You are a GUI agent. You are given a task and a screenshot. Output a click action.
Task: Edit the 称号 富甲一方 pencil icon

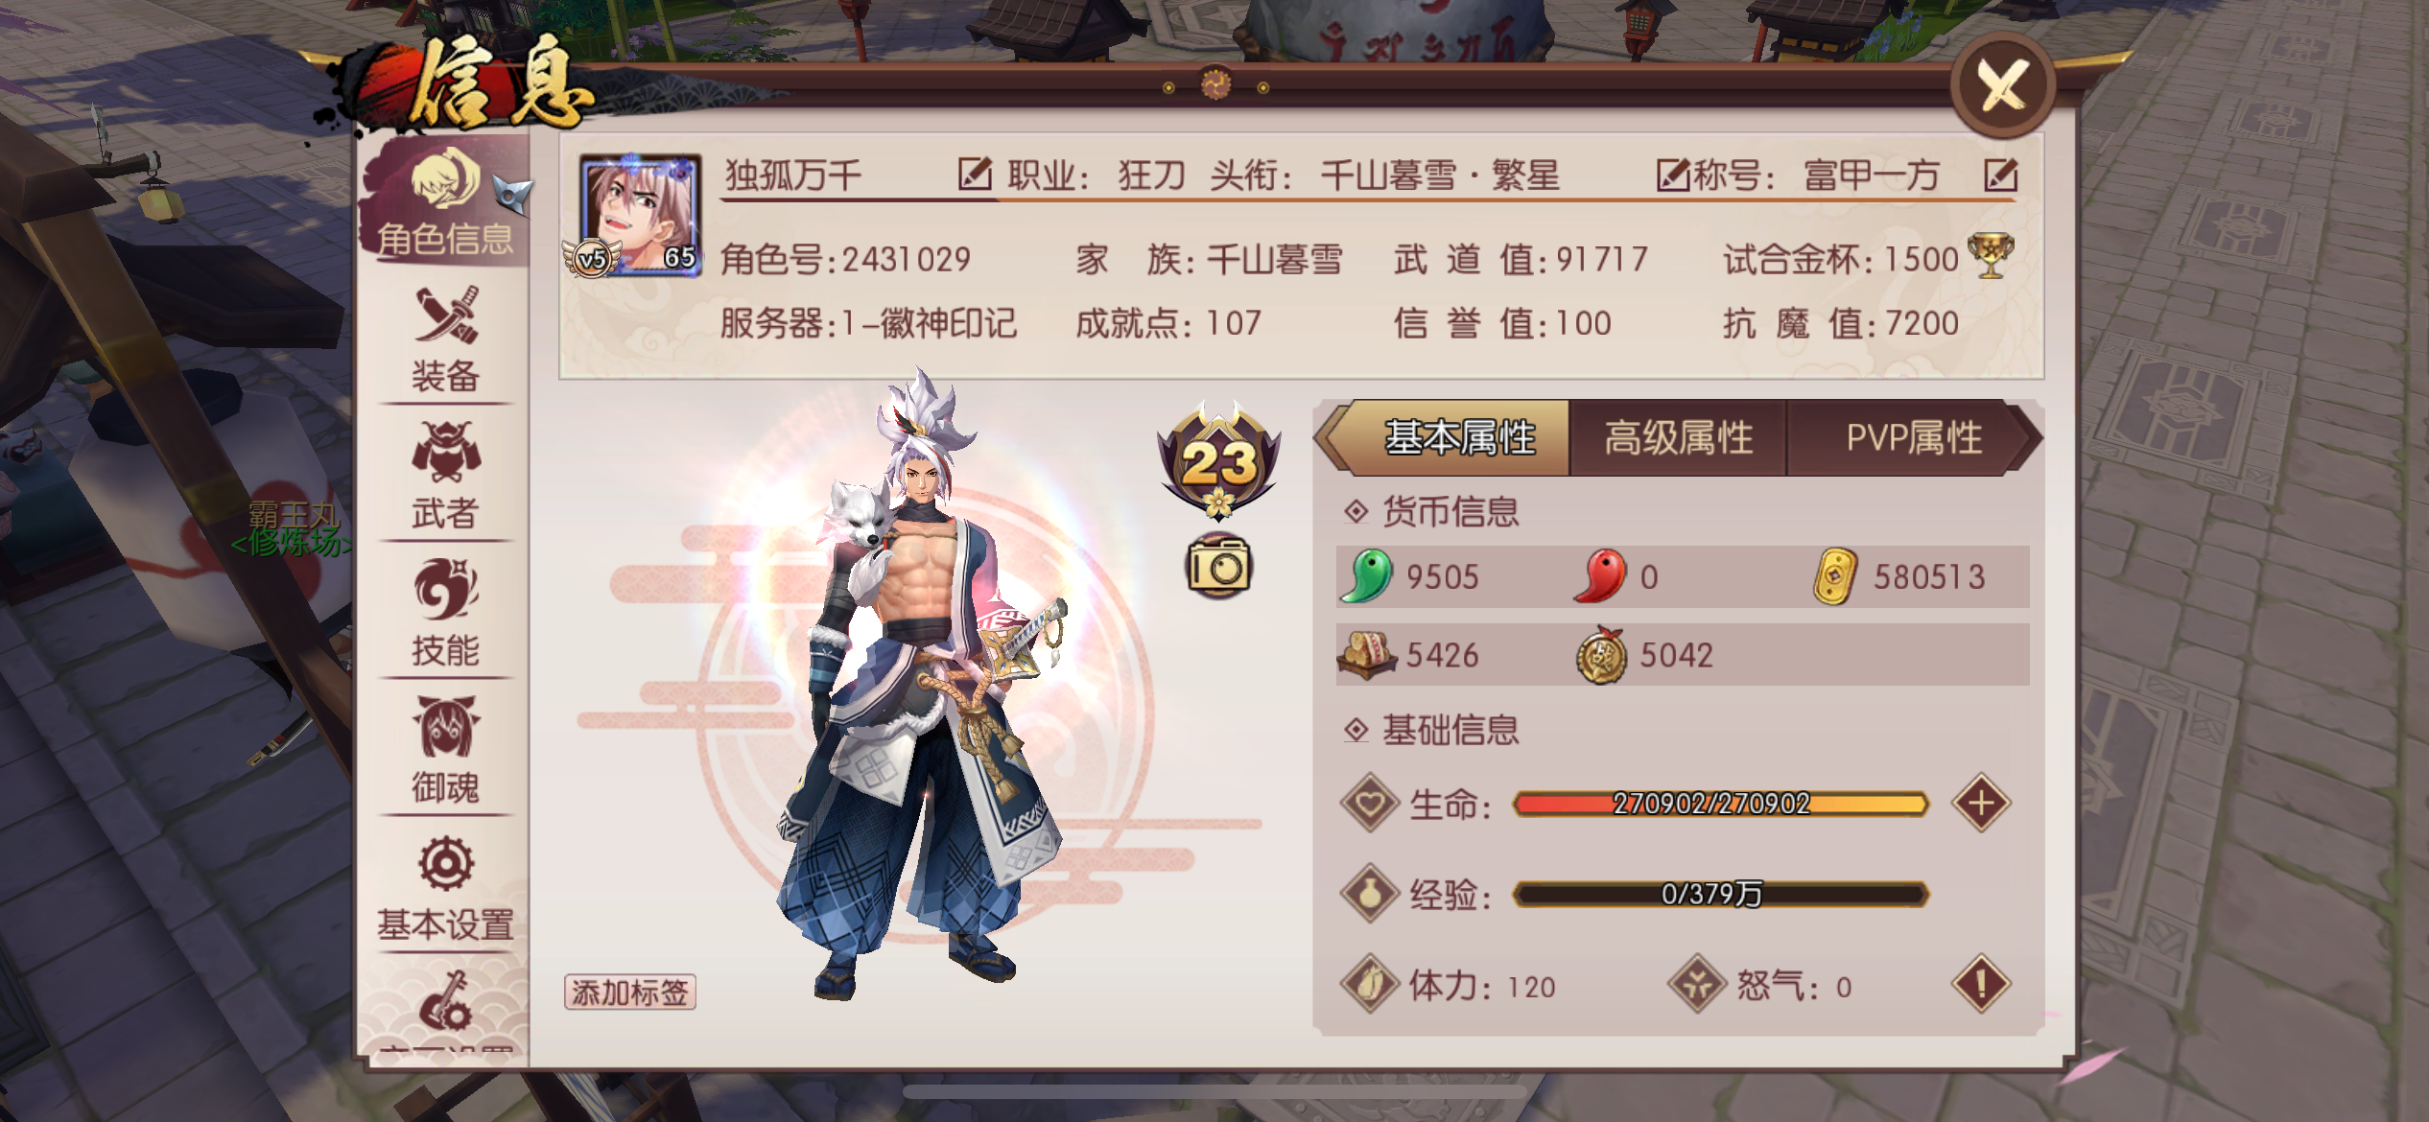[x=2001, y=175]
